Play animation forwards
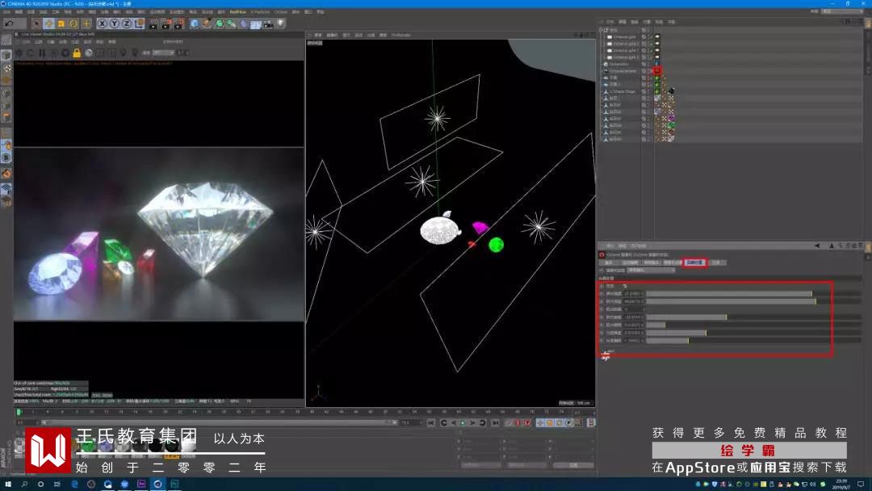This screenshot has height=491, width=872. pyautogui.click(x=463, y=423)
